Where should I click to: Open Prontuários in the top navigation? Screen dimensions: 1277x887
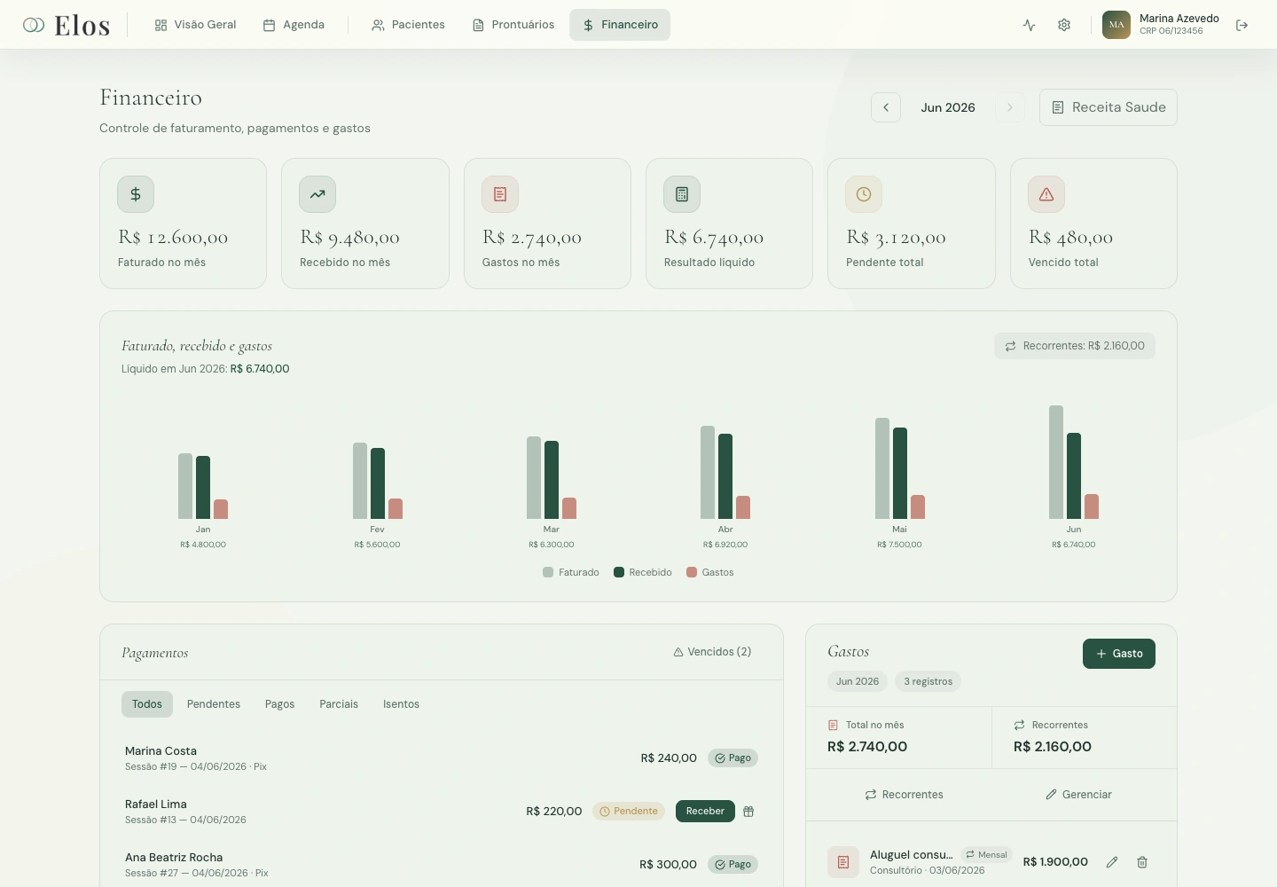[x=513, y=25]
